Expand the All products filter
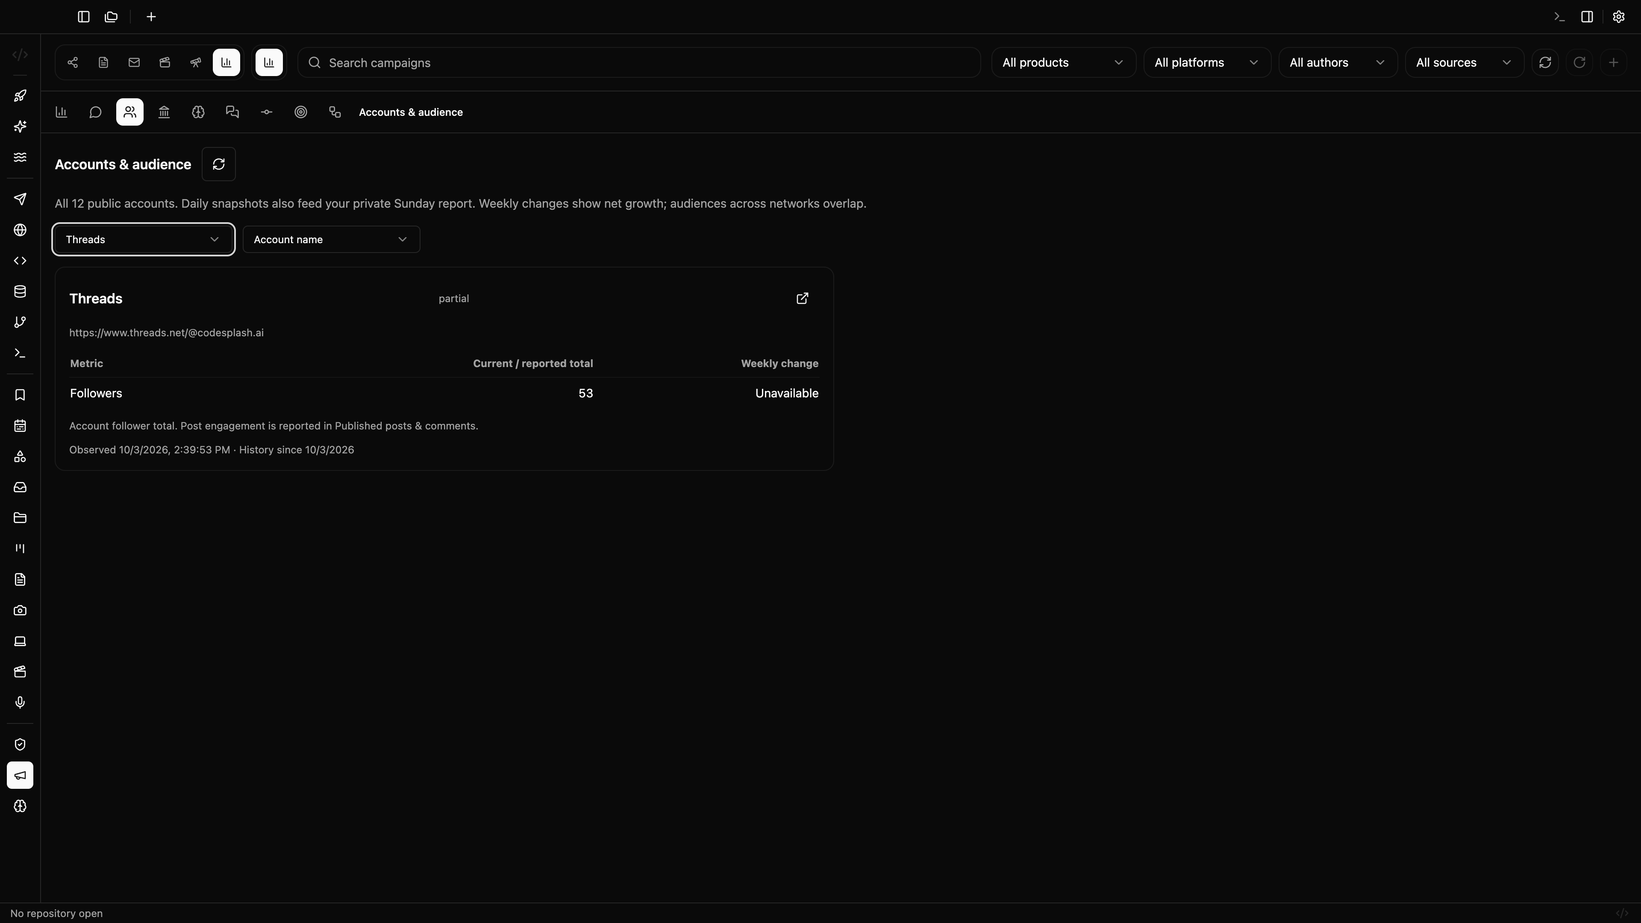The width and height of the screenshot is (1641, 923). [1063, 62]
